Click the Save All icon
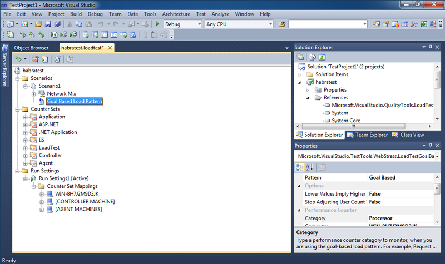The image size is (445, 264). pos(57,24)
